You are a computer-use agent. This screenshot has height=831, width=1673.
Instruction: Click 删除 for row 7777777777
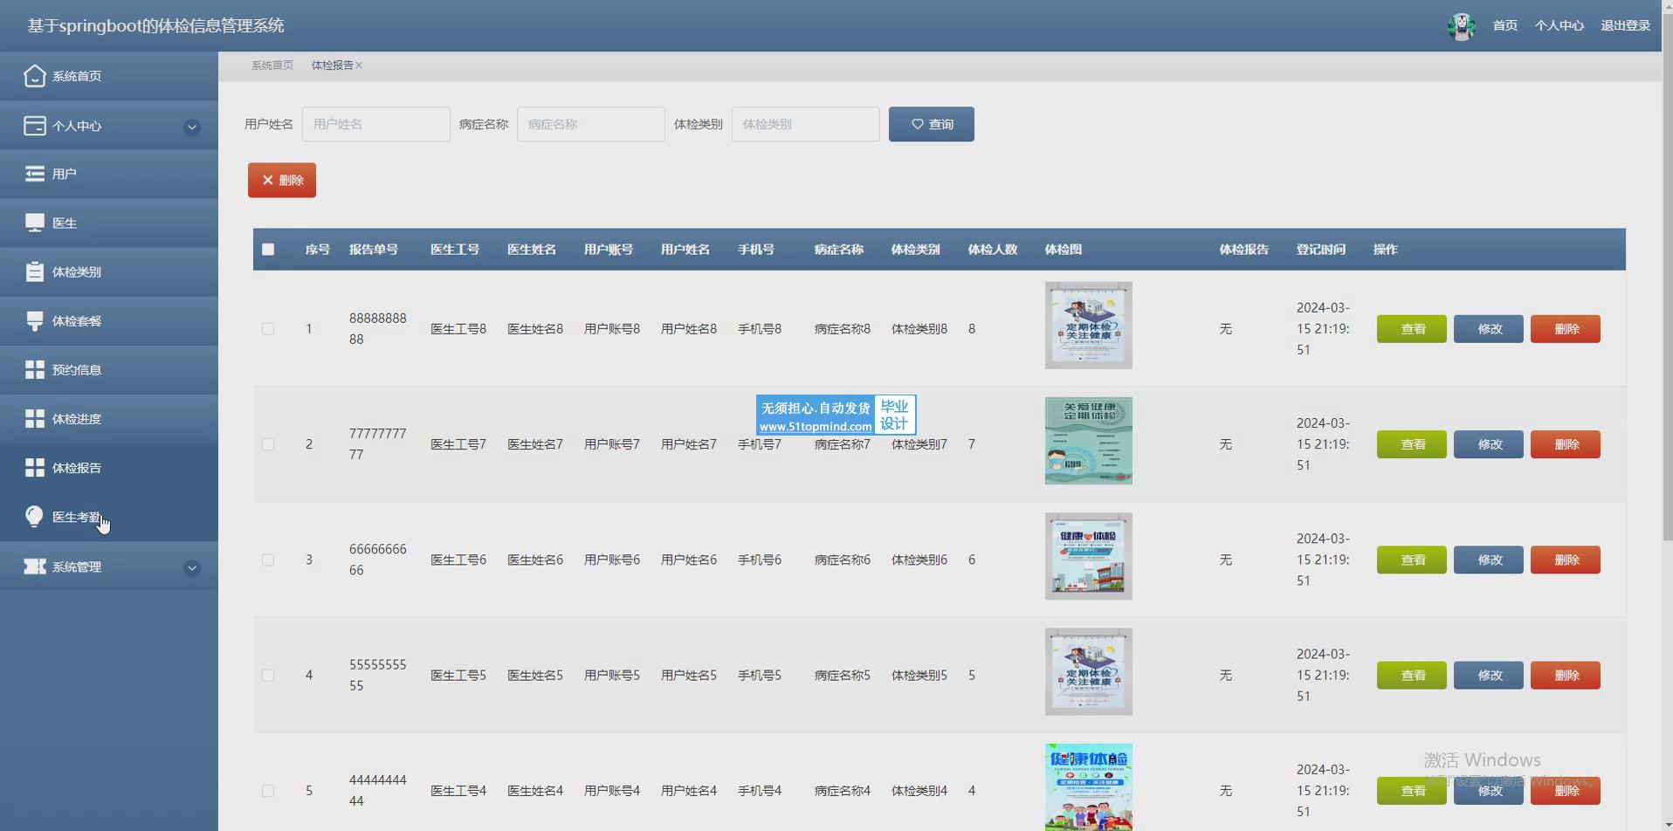tap(1566, 444)
